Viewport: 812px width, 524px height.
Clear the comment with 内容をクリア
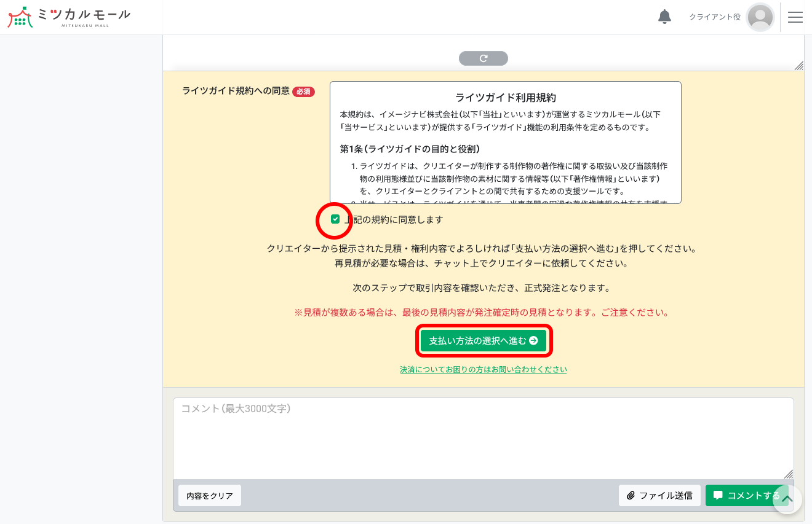[x=209, y=495]
